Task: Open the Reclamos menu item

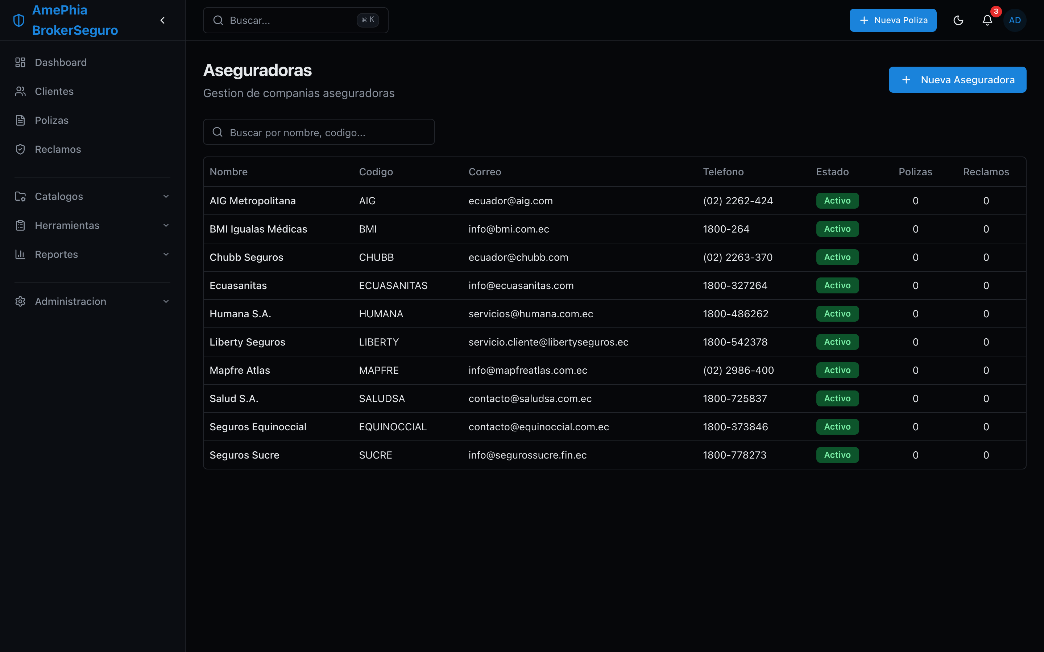Action: pyautogui.click(x=92, y=149)
